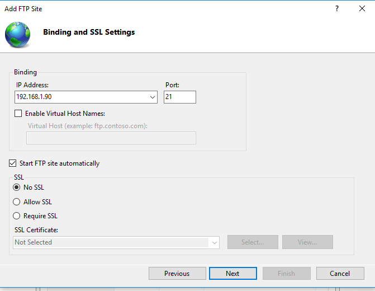
Task: Enable Virtual Host Names checkbox
Action: coord(18,113)
